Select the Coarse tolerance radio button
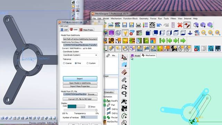 (x=64, y=63)
